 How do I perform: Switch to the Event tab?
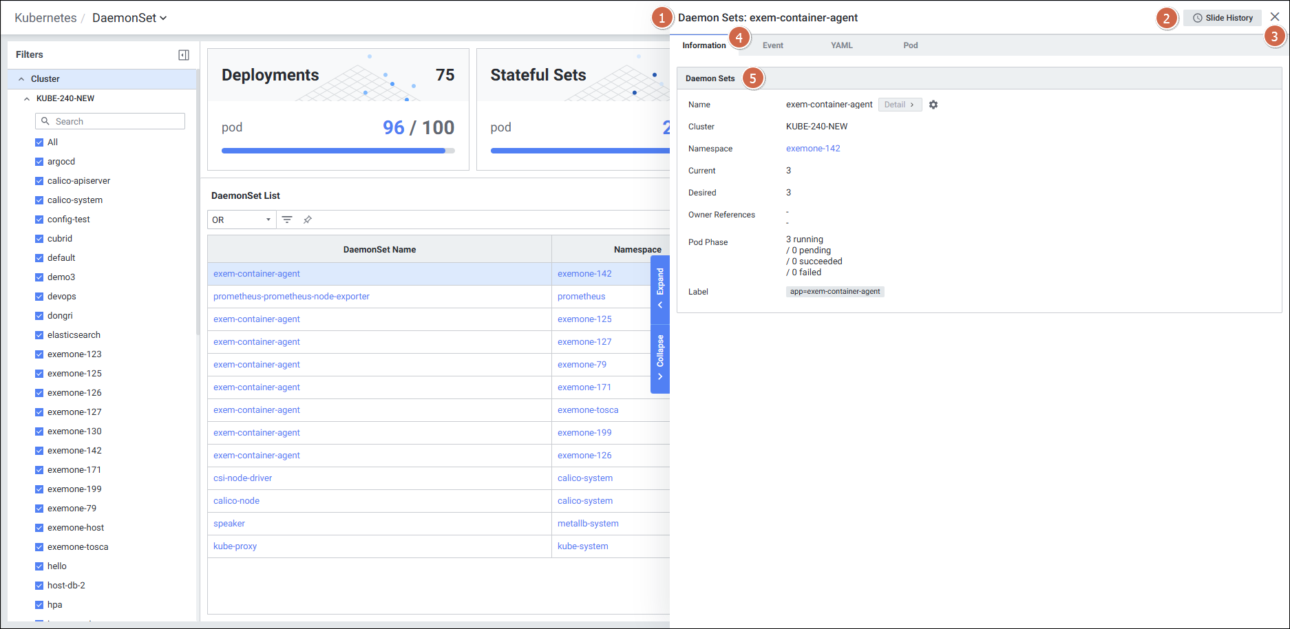tap(772, 45)
